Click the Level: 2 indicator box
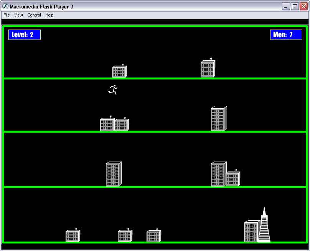 (25, 35)
